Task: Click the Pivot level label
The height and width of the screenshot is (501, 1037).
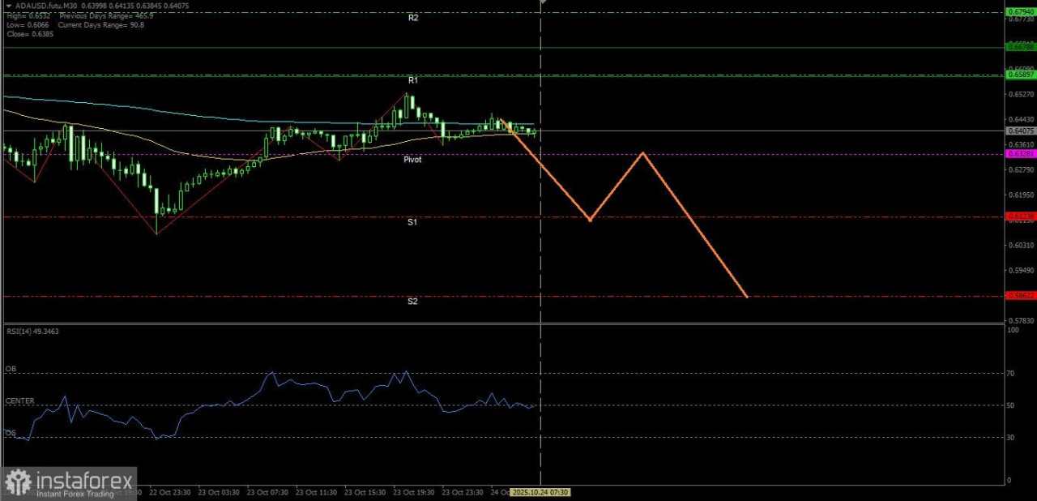Action: (x=412, y=159)
